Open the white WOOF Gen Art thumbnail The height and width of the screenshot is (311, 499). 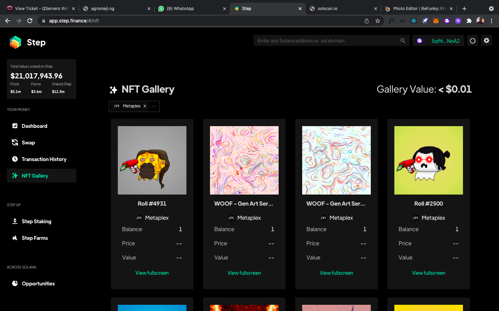[336, 160]
